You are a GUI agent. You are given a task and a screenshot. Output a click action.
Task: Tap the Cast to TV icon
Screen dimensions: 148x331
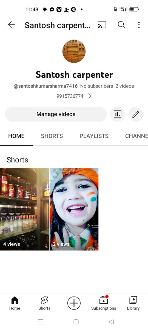click(x=102, y=25)
